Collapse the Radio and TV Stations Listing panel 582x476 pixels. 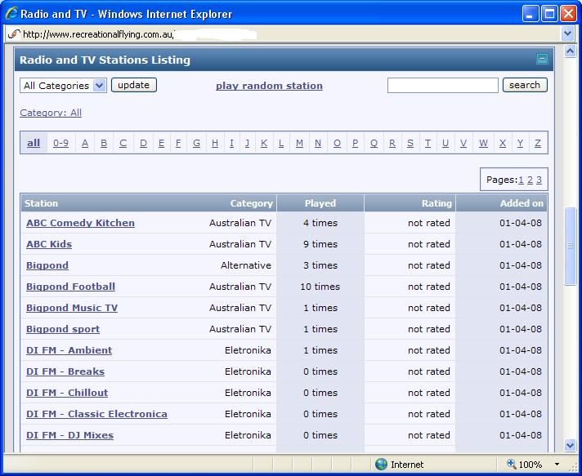(x=542, y=59)
